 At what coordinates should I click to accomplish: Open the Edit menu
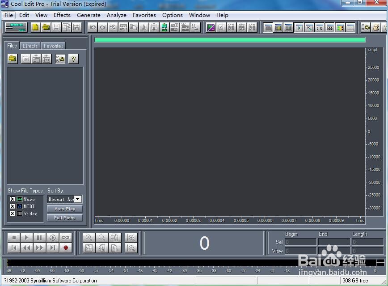(24, 15)
